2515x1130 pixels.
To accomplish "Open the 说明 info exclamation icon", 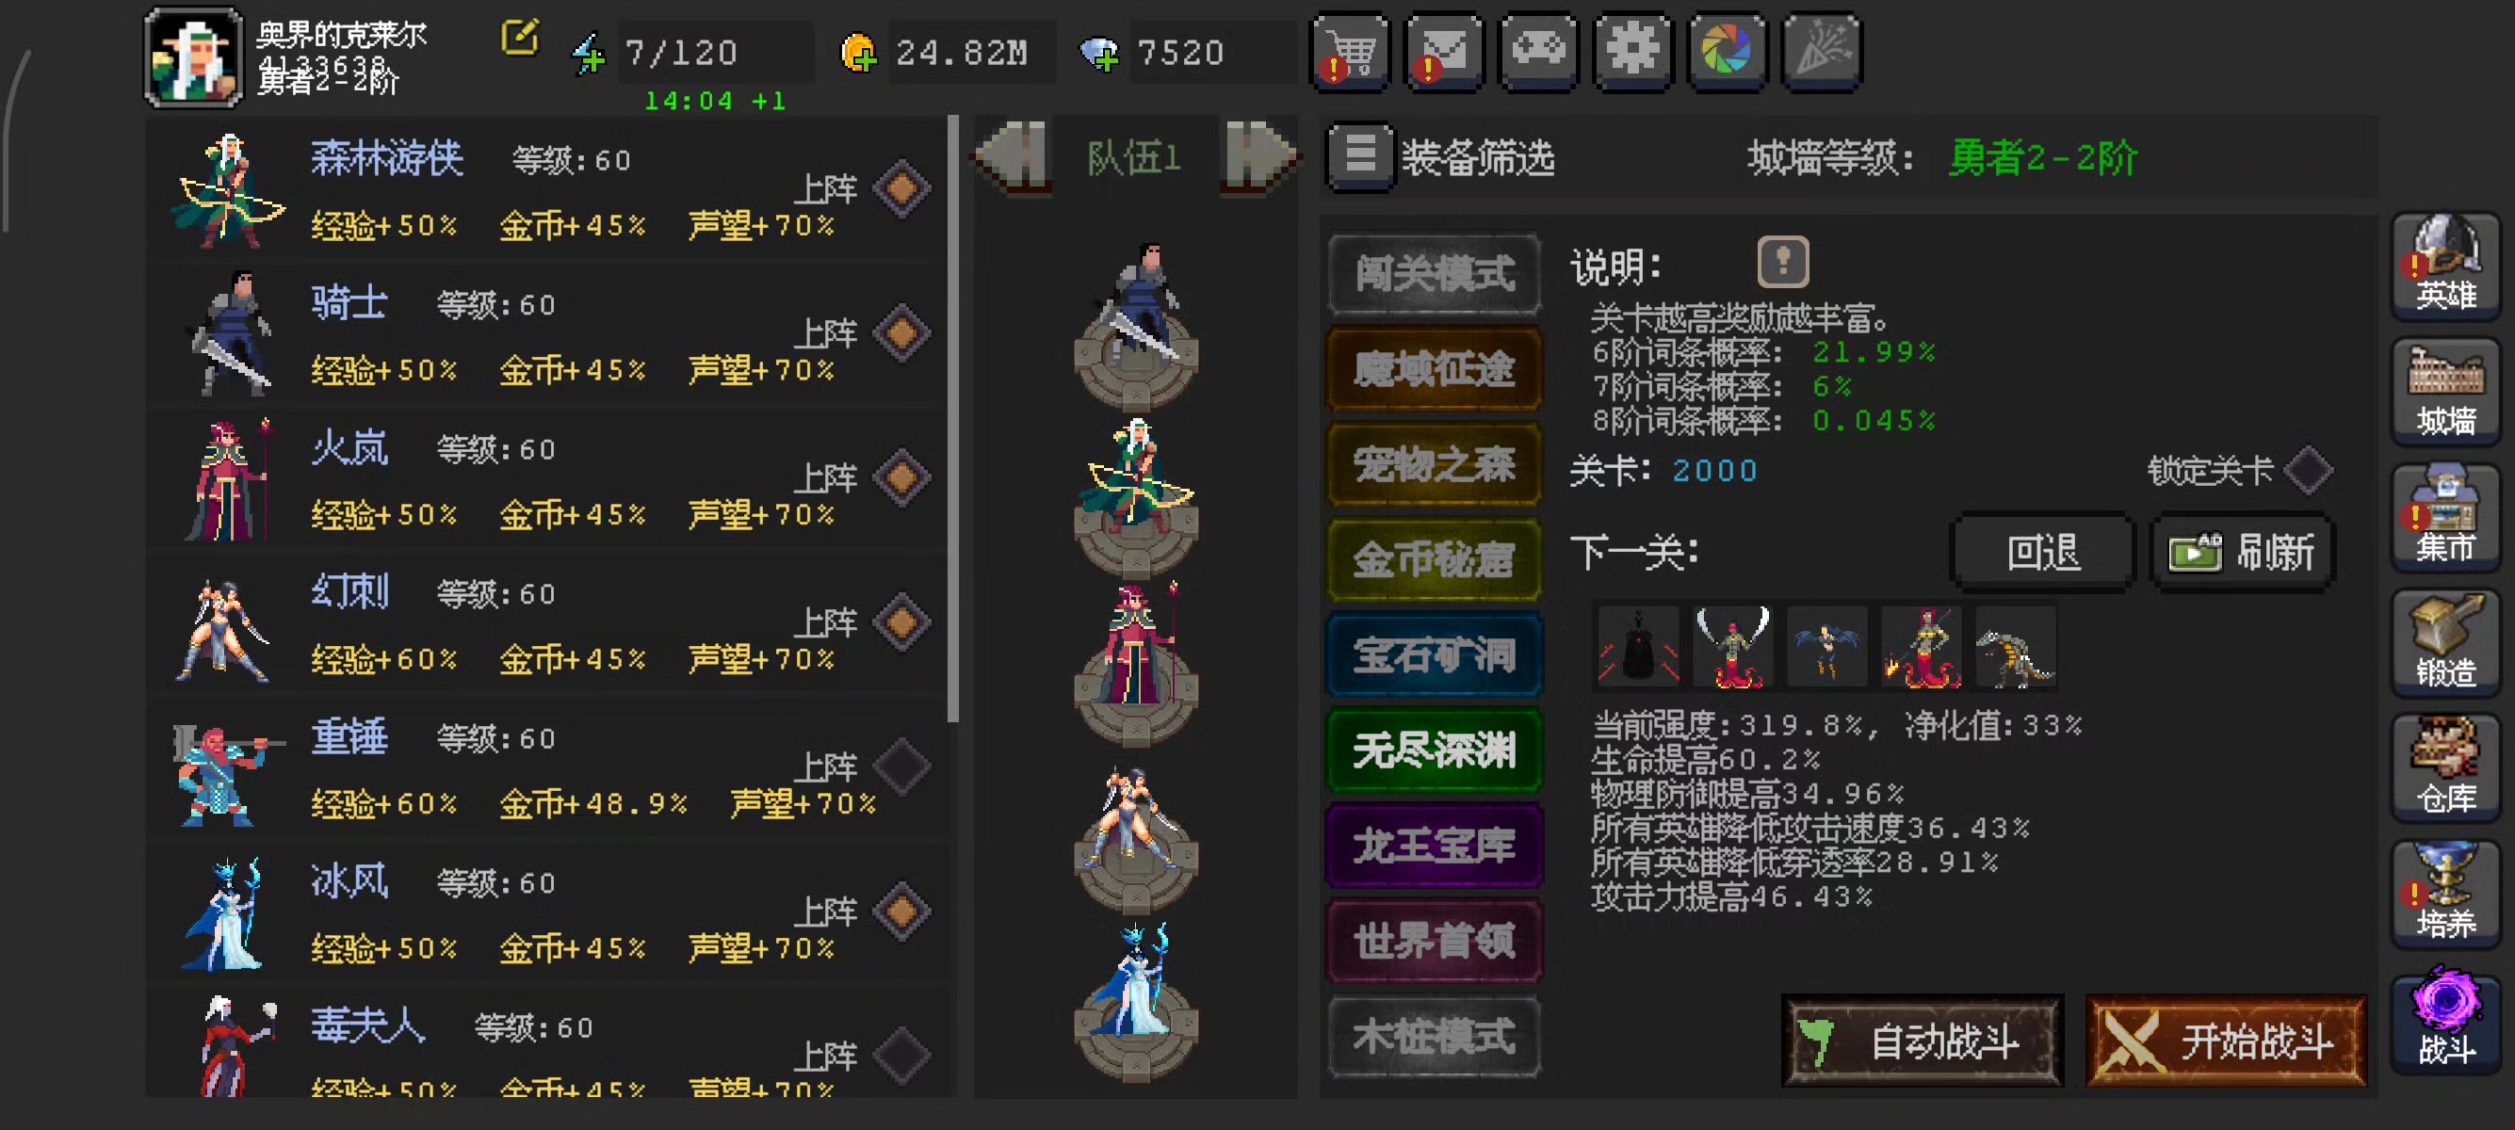I will [1783, 262].
